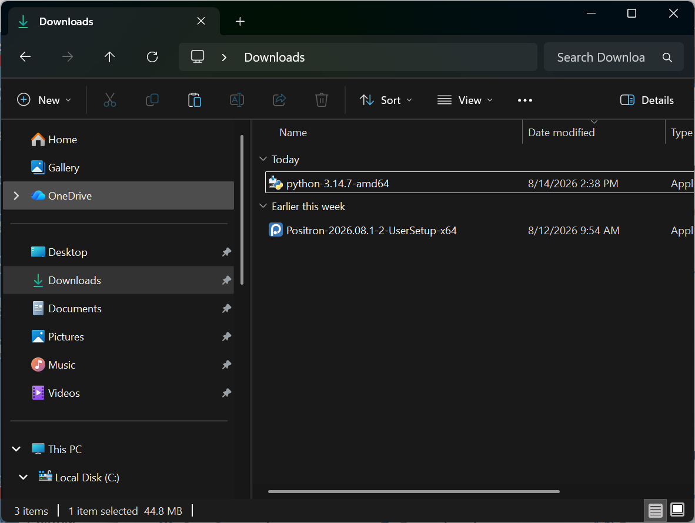
Task: Click the pin icon beside Pictures
Action: (226, 337)
